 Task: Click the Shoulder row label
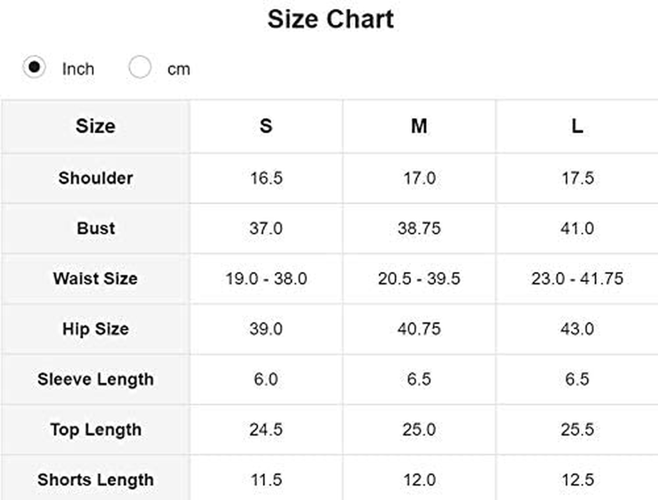(x=95, y=178)
